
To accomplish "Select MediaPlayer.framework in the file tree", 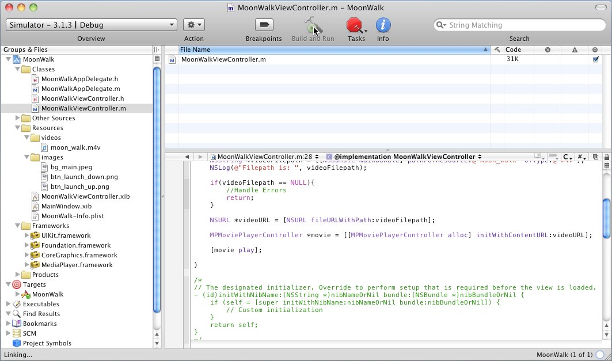I will coord(77,265).
